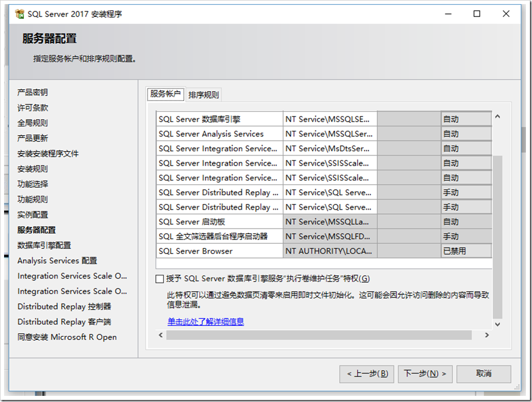Select 许可条款 step in sidebar
This screenshot has height=402, width=532.
coord(33,108)
